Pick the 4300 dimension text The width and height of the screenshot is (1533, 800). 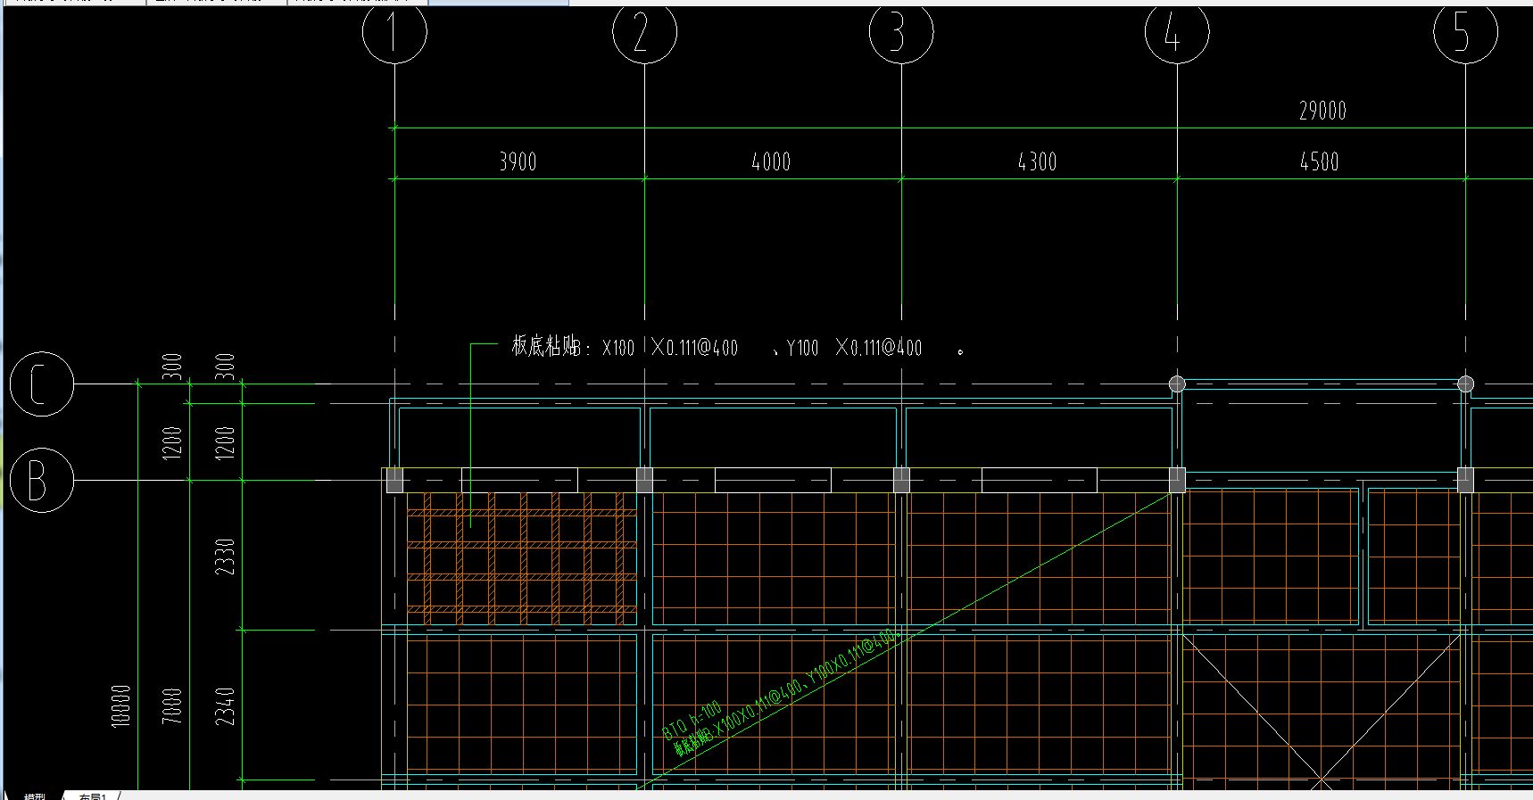coord(1037,162)
